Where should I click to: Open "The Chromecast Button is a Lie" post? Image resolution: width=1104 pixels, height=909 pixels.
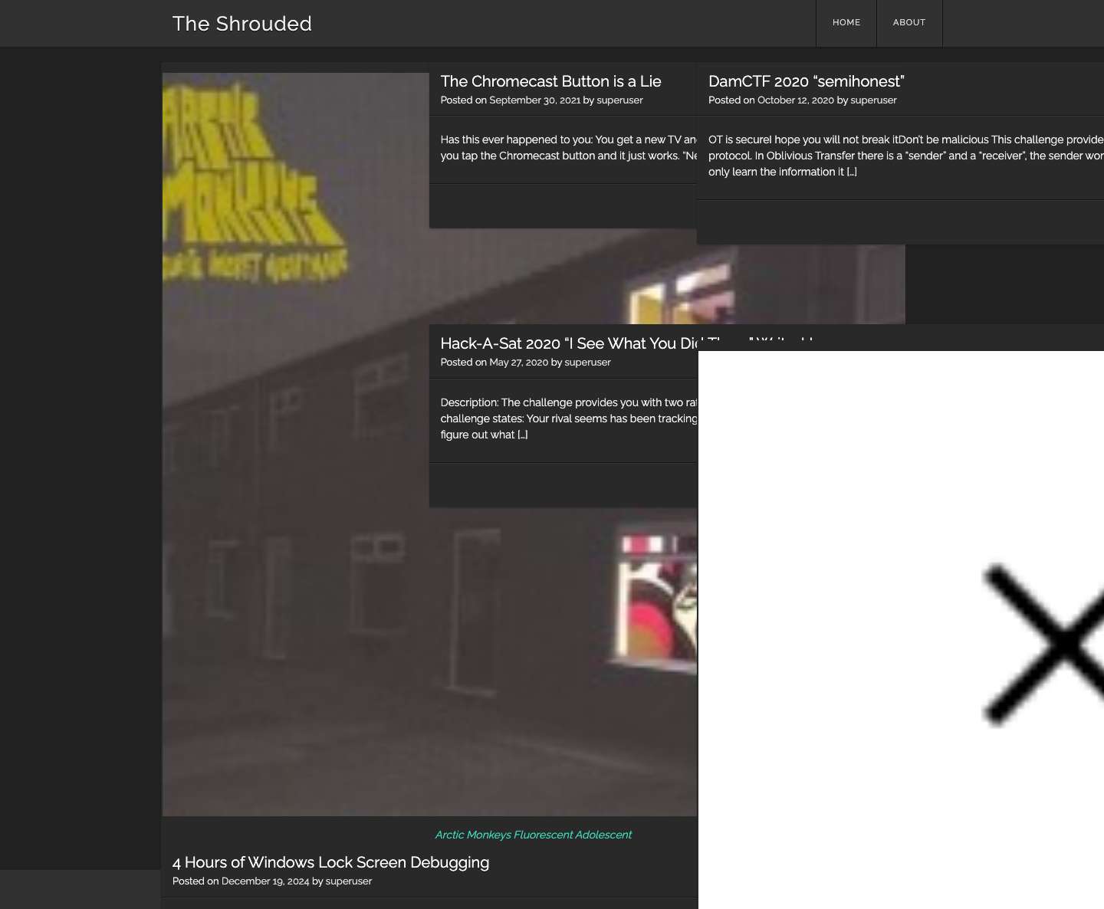point(550,81)
